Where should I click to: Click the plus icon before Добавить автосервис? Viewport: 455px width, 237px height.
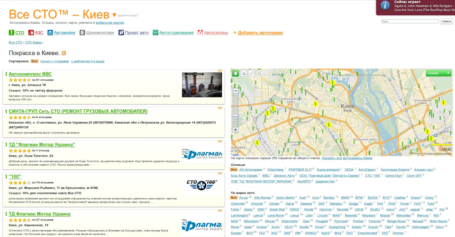coord(235,33)
